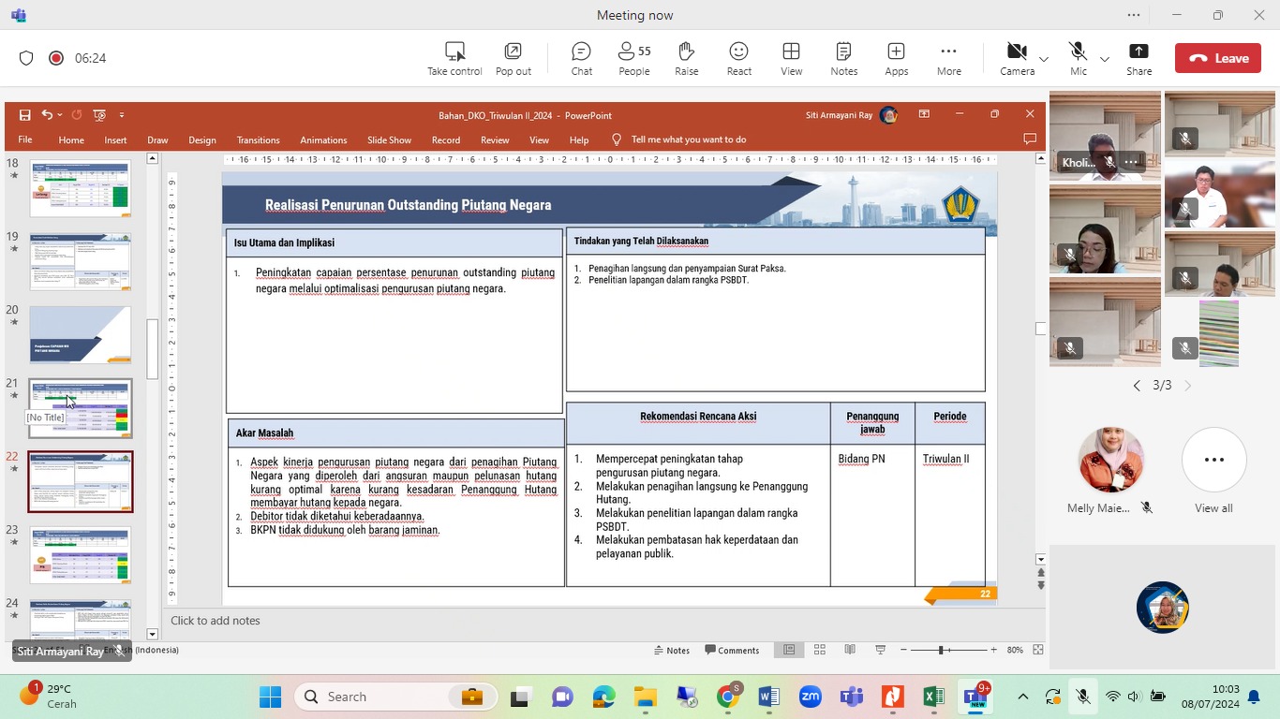Screen dimensions: 1280x719
Task: Click Pop out shared content
Action: coord(513,58)
